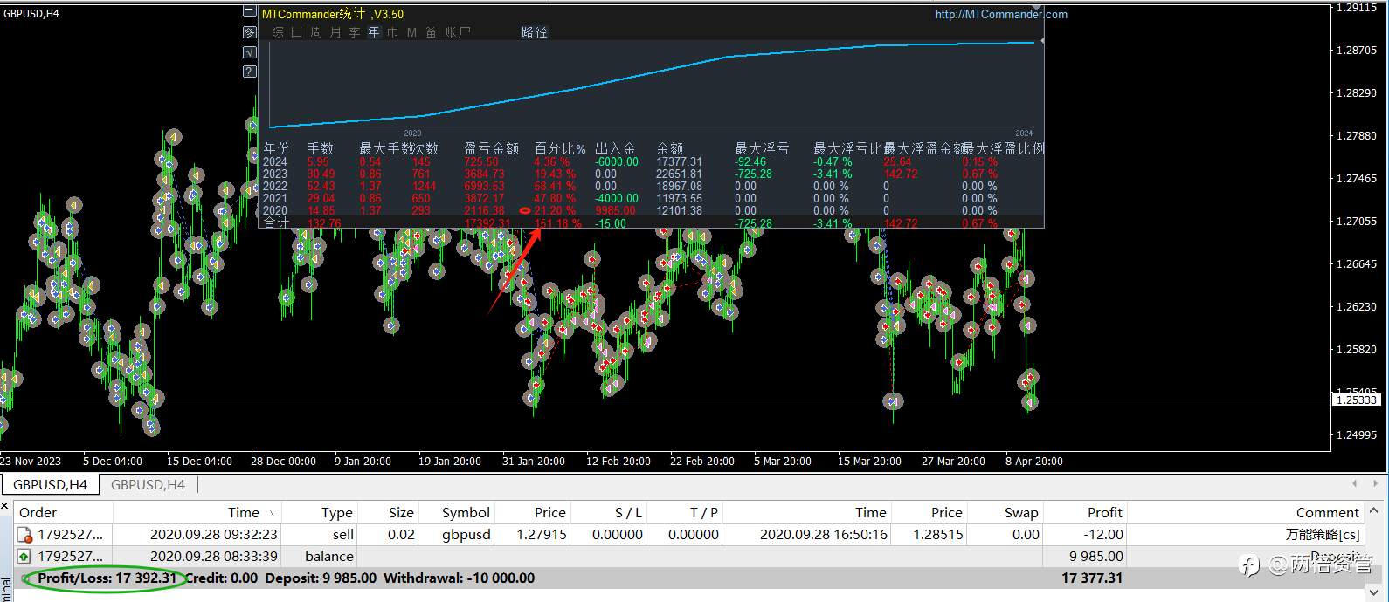1389x602 pixels.
Task: Sort orders by the Time column arrow
Action: click(x=273, y=513)
